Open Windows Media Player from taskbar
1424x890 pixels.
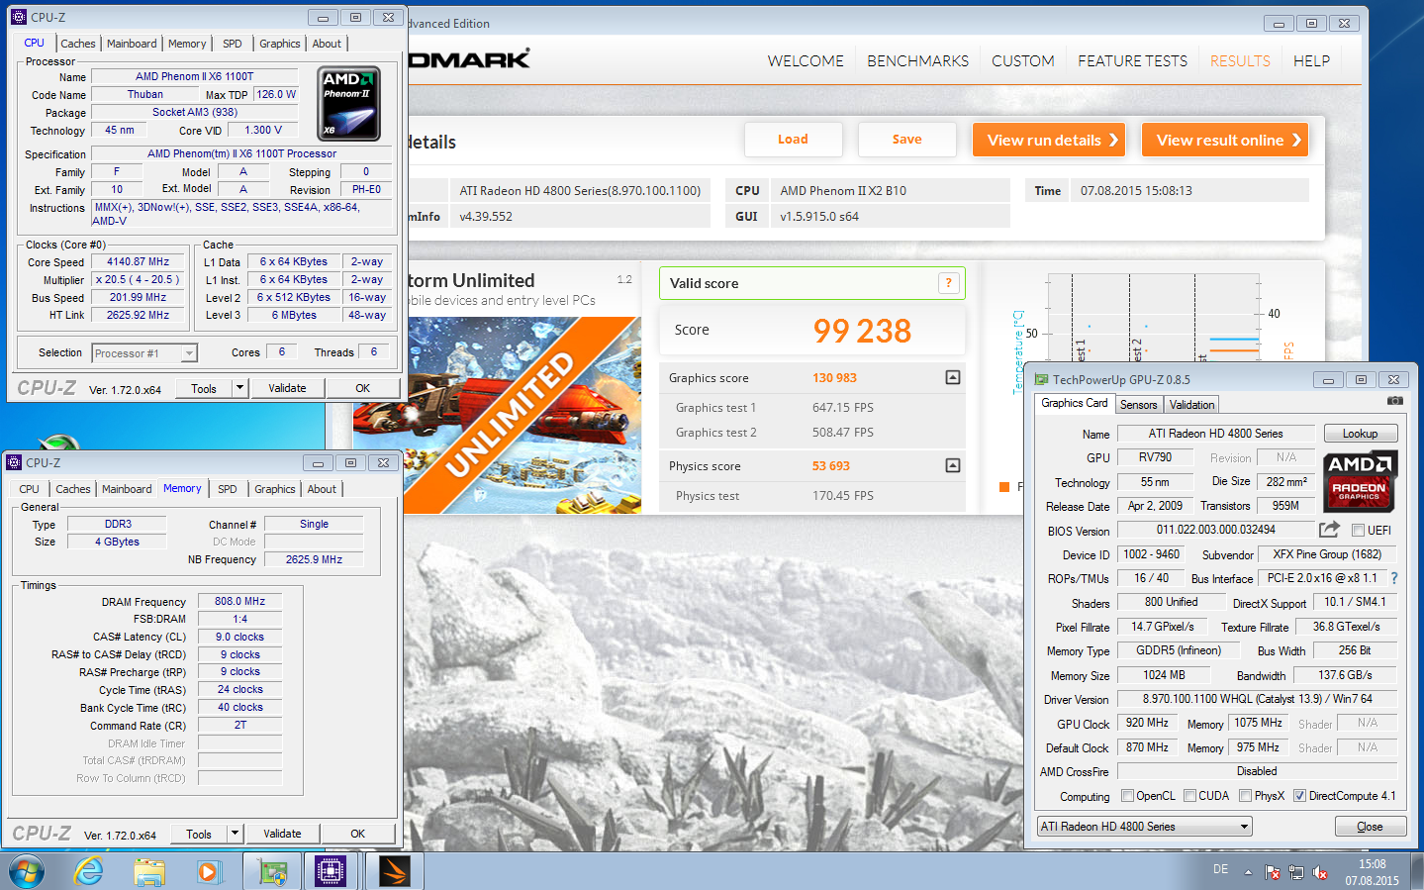click(208, 871)
